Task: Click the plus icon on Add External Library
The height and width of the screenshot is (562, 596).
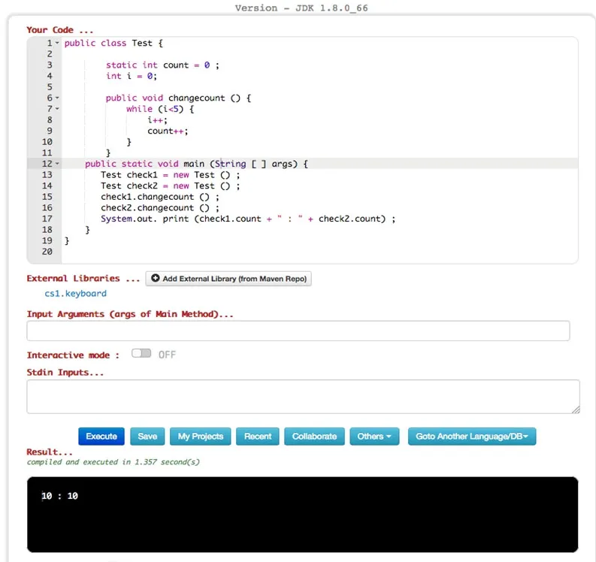Action: point(155,278)
